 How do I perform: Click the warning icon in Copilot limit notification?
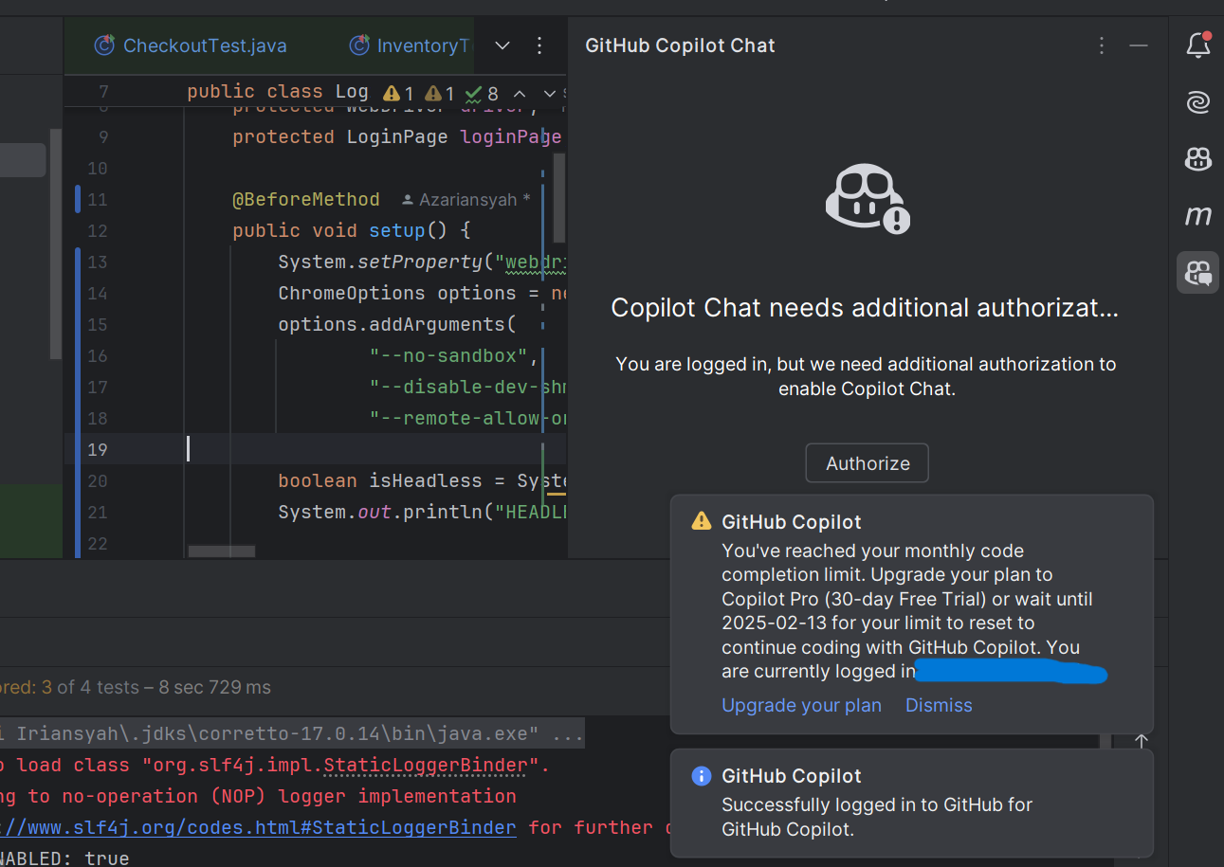pos(702,521)
